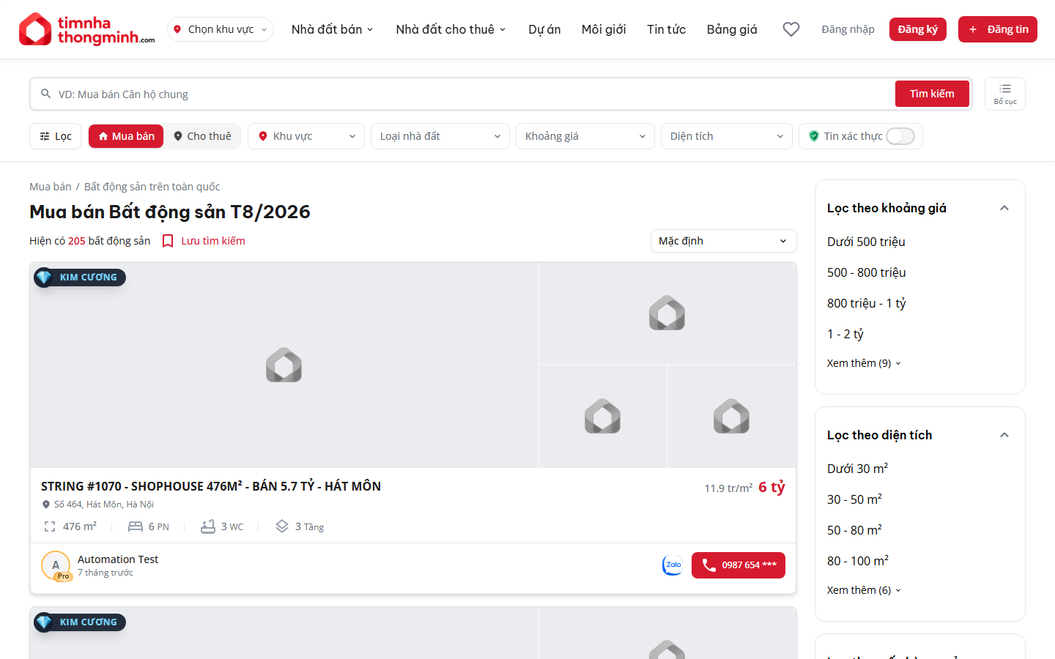Open the first listing's main large photo
Image resolution: width=1055 pixels, height=659 pixels.
click(x=284, y=365)
